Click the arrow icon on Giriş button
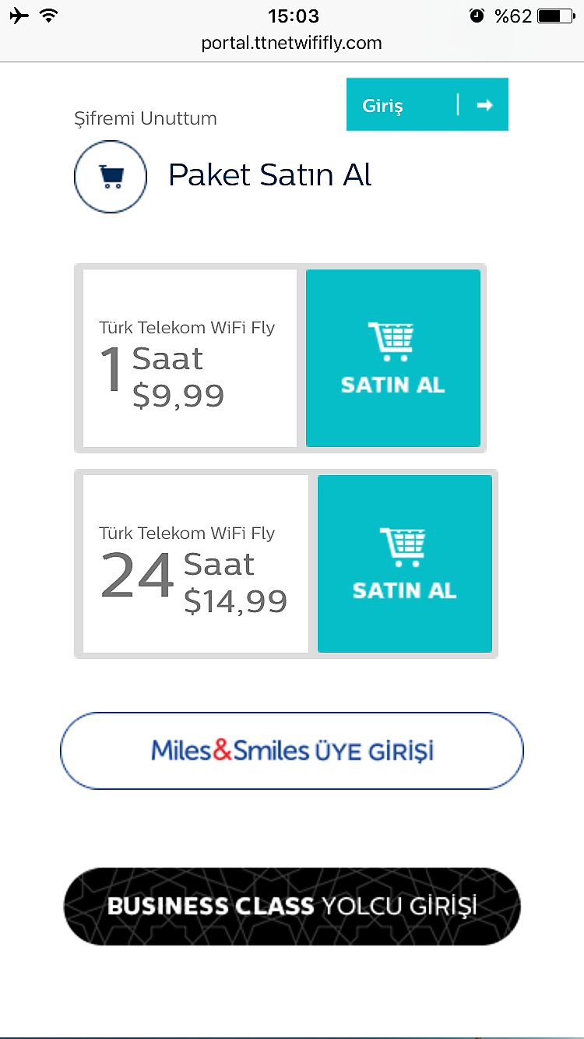The width and height of the screenshot is (584, 1039). click(485, 105)
